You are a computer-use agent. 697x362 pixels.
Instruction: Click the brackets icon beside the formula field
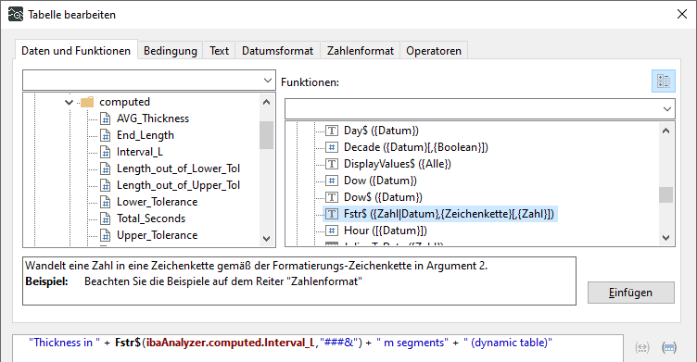(642, 347)
